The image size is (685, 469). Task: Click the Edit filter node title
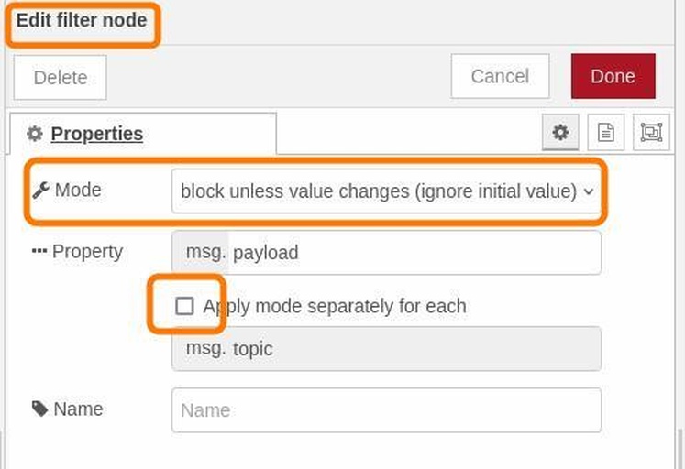point(82,20)
